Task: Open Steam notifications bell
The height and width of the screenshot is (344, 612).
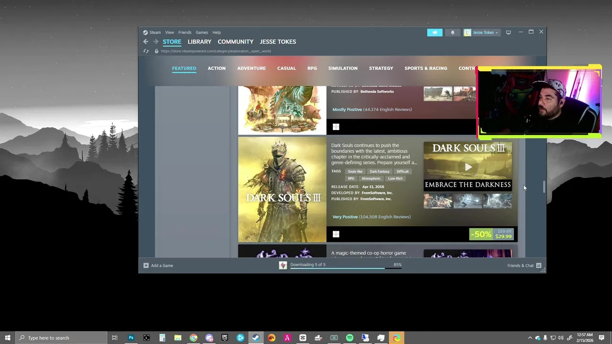Action: [x=452, y=32]
